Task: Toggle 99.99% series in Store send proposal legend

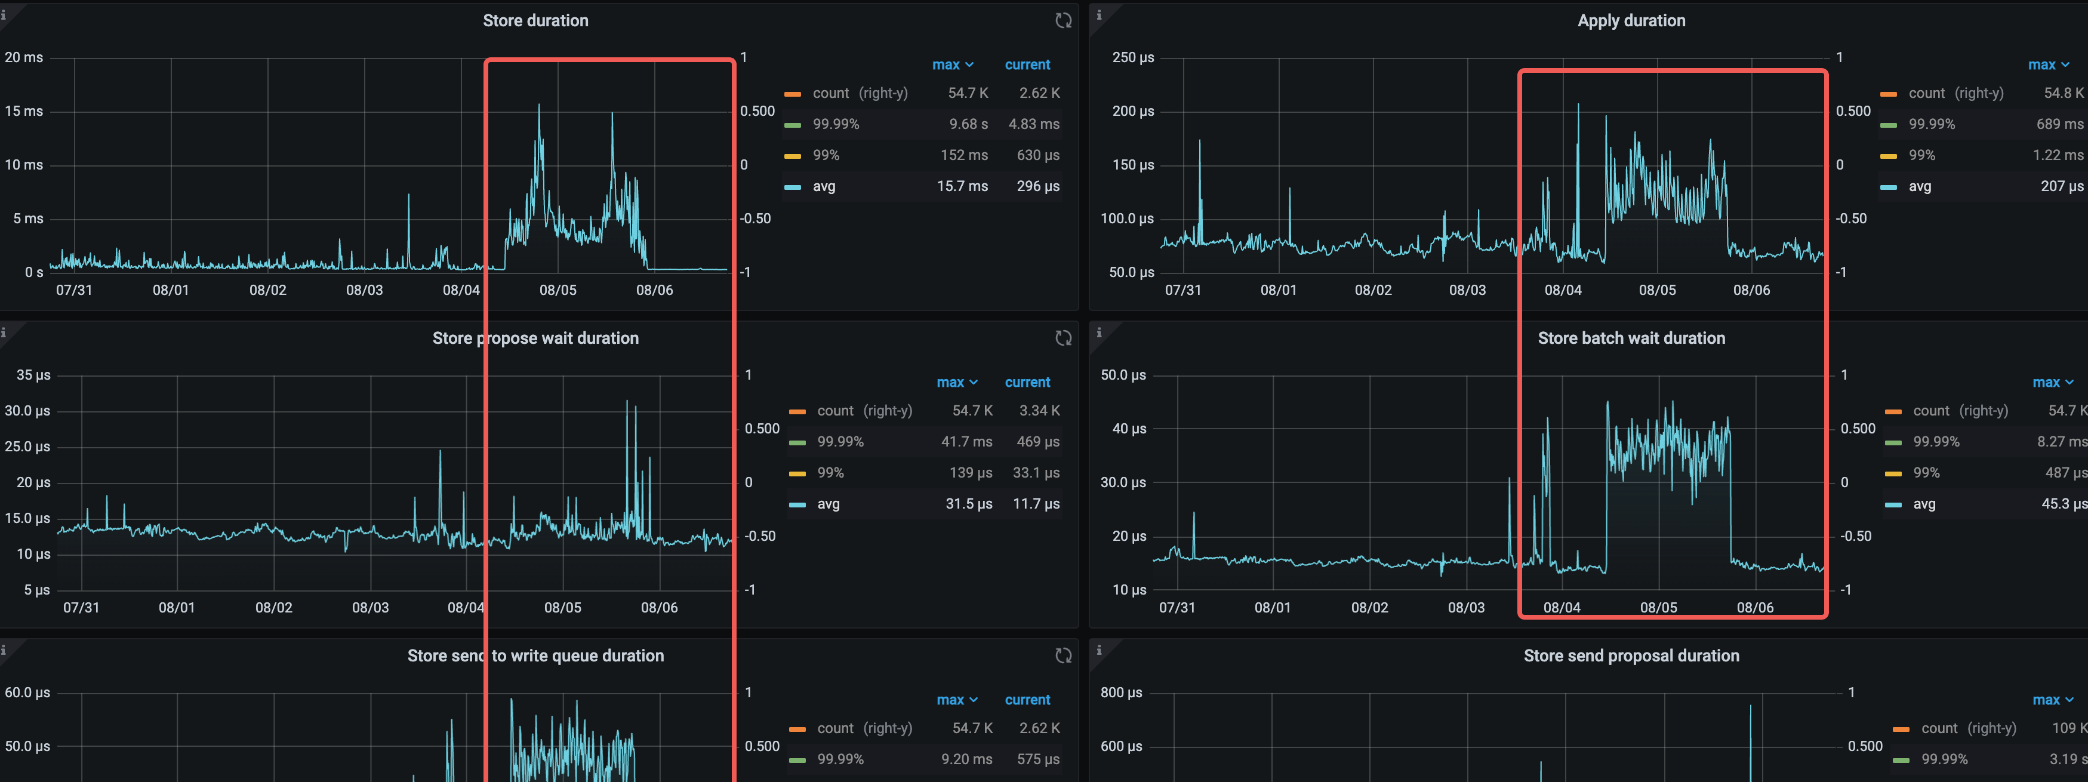Action: coord(1945,759)
